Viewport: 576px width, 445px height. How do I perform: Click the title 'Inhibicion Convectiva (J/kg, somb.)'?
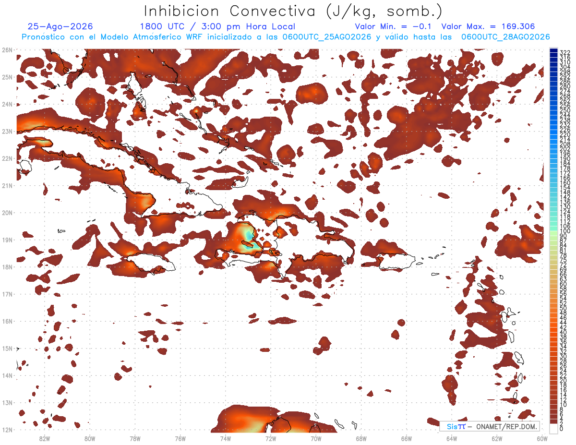(293, 11)
